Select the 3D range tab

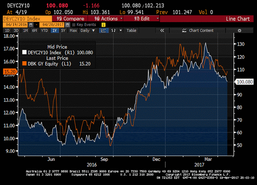coord(16,31)
